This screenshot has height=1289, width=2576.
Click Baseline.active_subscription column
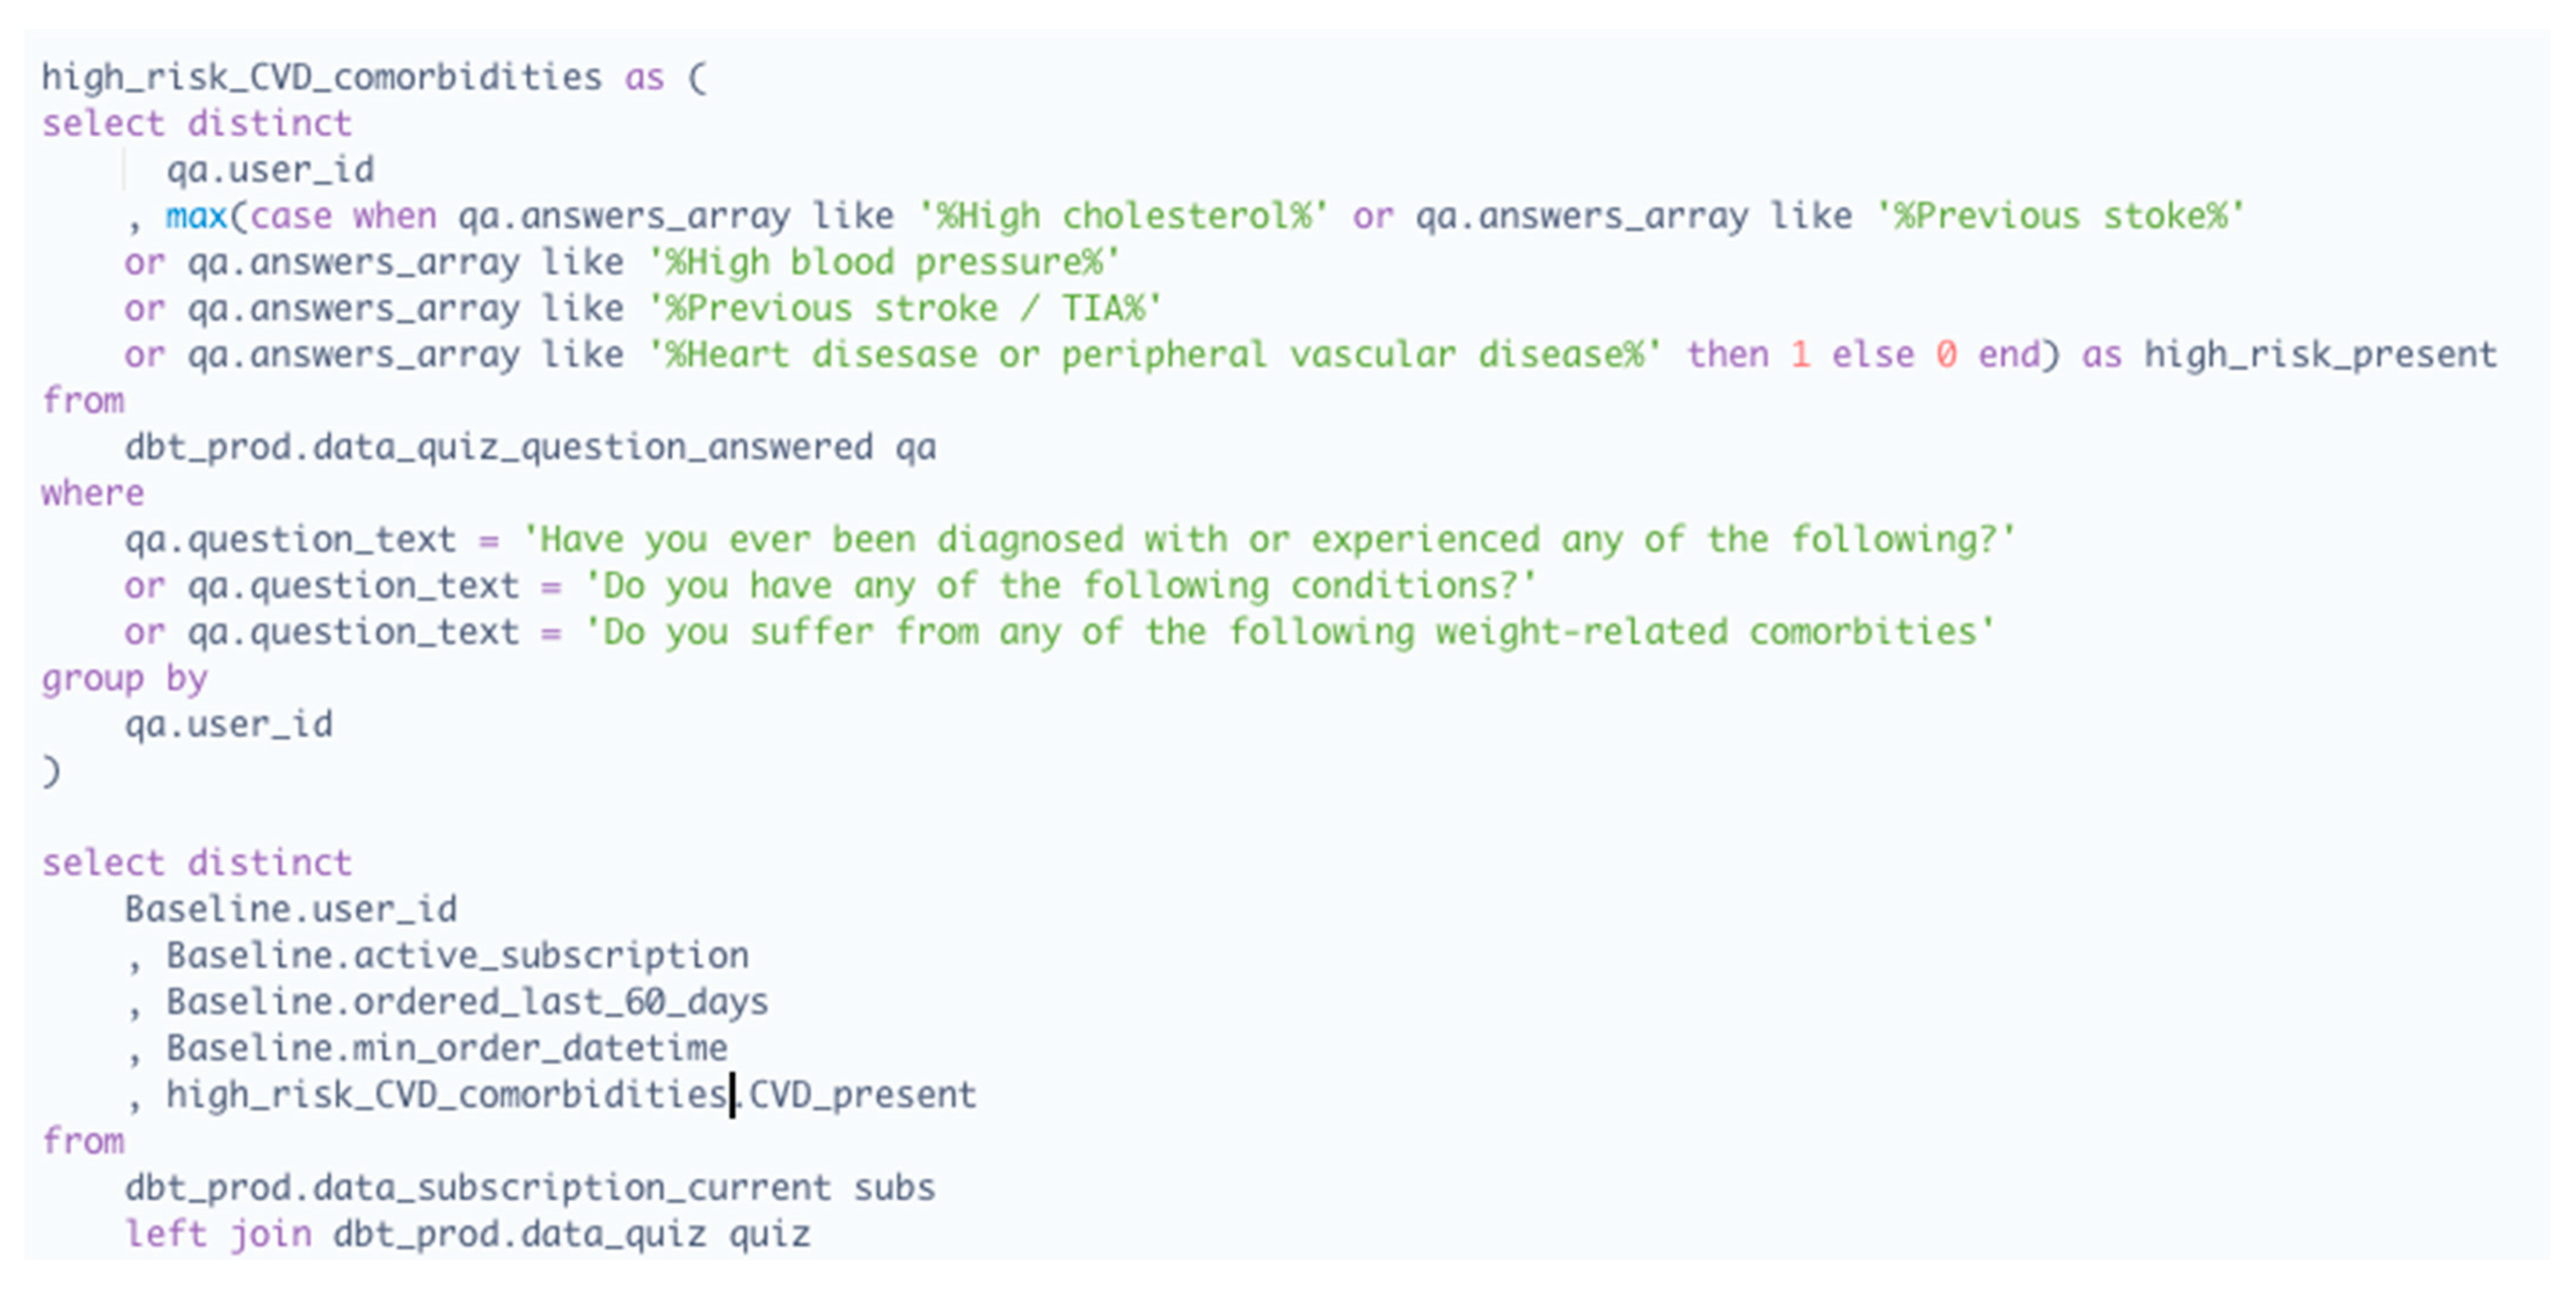pyautogui.click(x=457, y=956)
